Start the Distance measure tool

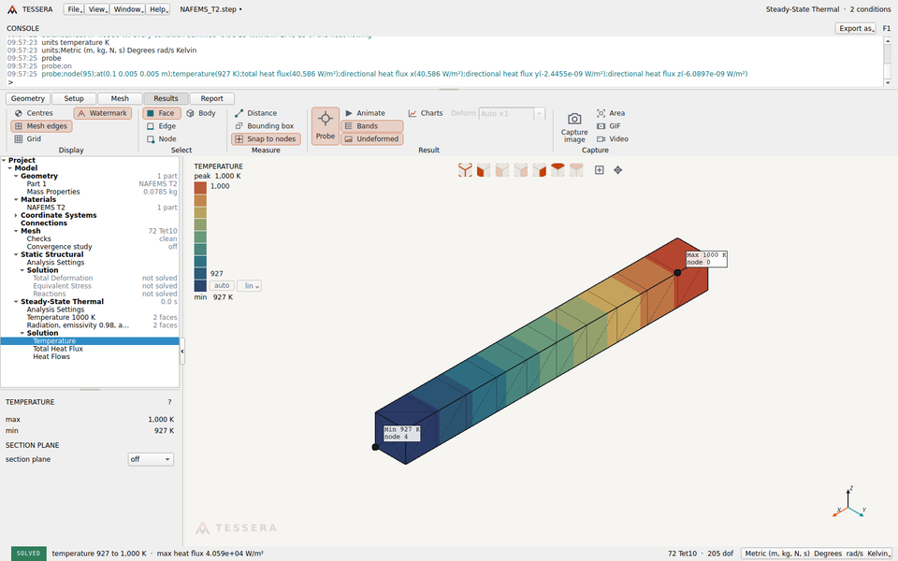pos(255,113)
